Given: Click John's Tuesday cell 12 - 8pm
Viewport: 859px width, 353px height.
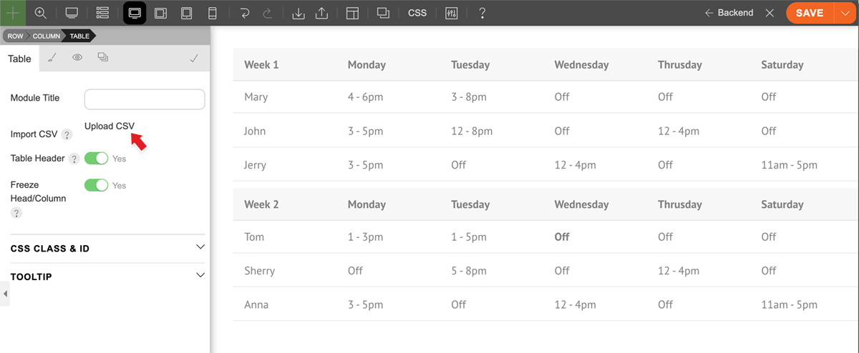Looking at the screenshot, I should point(472,131).
